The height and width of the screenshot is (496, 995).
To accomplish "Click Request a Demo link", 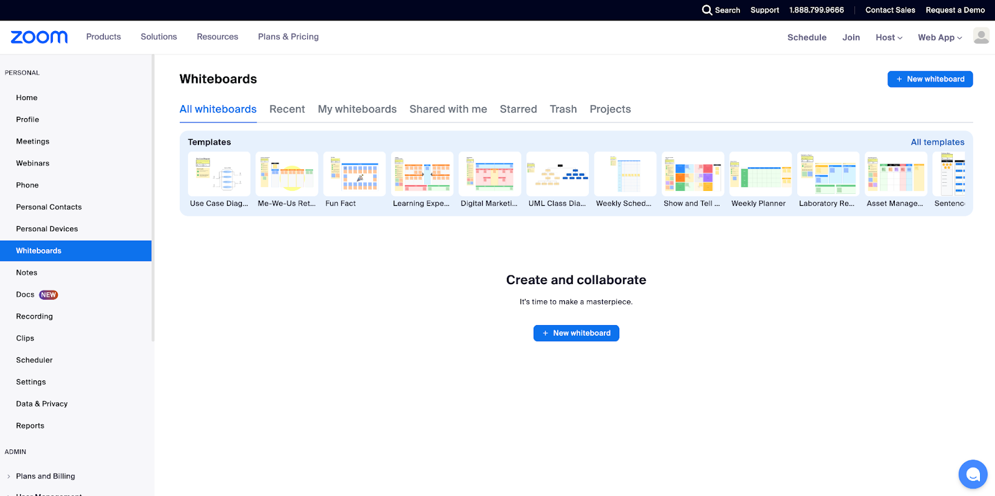I will (955, 10).
